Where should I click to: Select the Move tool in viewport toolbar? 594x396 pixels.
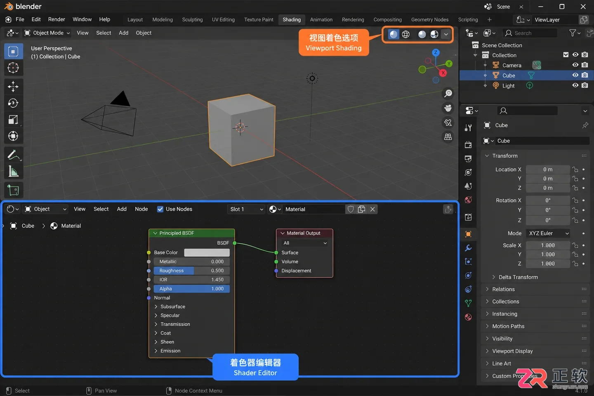13,86
